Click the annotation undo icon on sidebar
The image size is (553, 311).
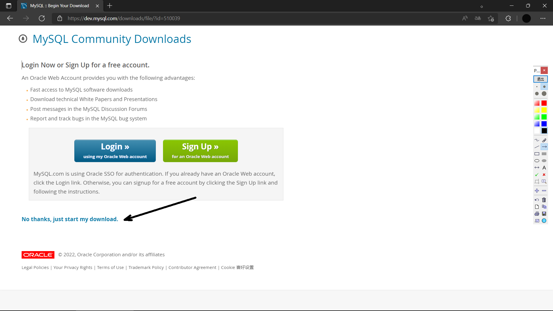pyautogui.click(x=537, y=200)
